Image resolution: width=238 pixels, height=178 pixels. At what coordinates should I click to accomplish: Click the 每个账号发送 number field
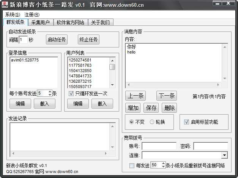pyautogui.click(x=43, y=93)
